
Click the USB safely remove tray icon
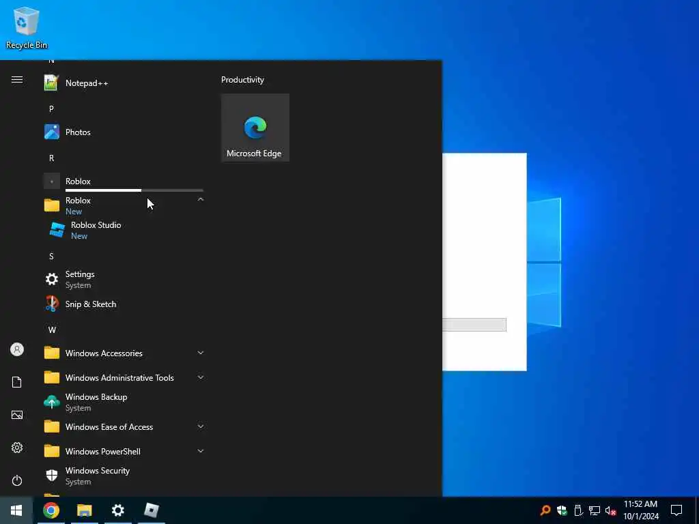click(578, 510)
